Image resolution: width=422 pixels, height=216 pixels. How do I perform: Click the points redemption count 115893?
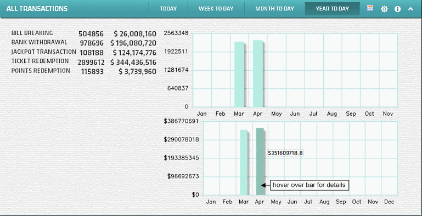[x=92, y=72]
